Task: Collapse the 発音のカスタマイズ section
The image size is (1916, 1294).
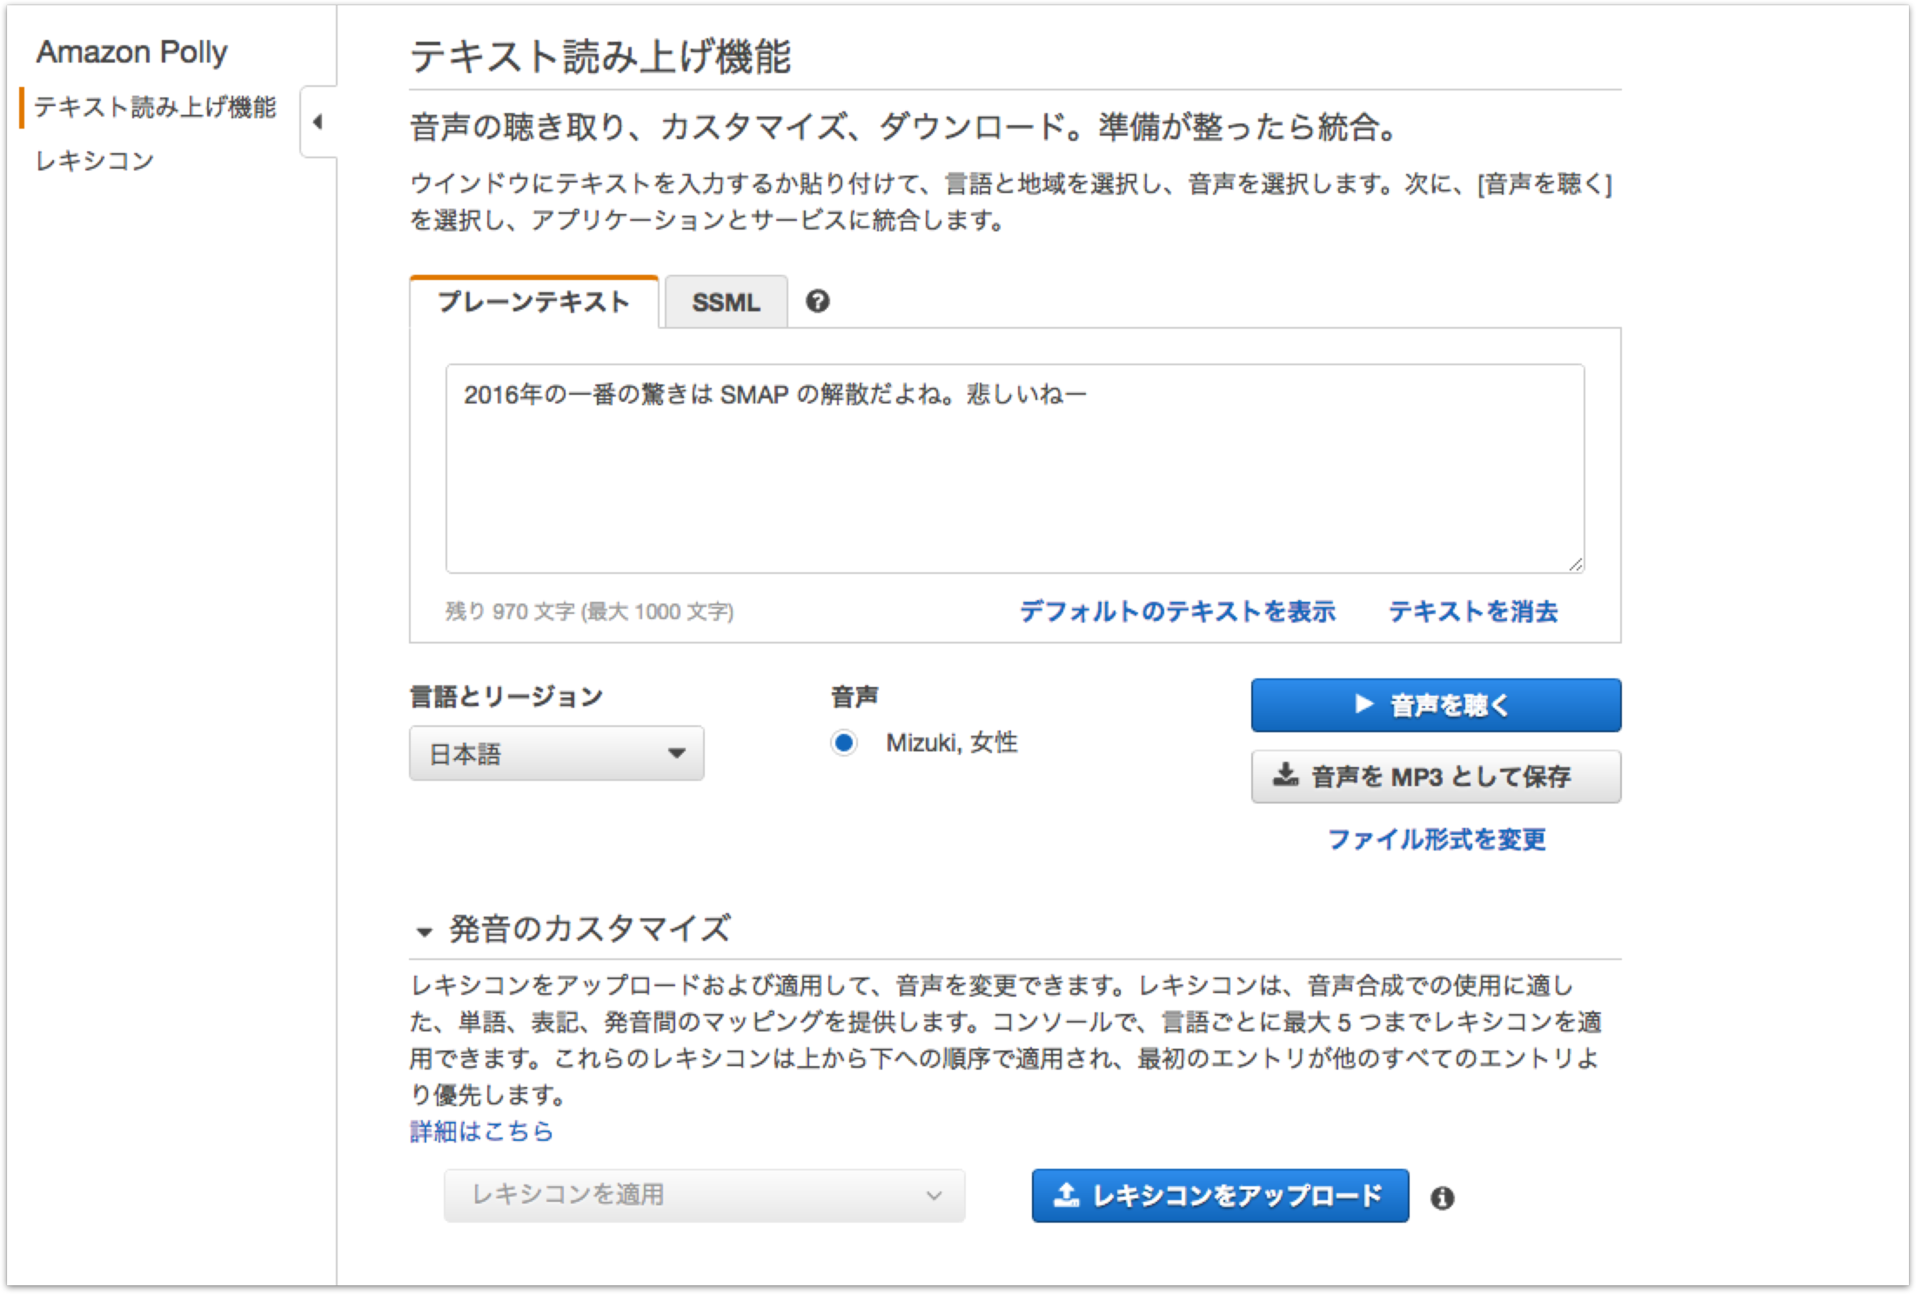Action: [425, 931]
